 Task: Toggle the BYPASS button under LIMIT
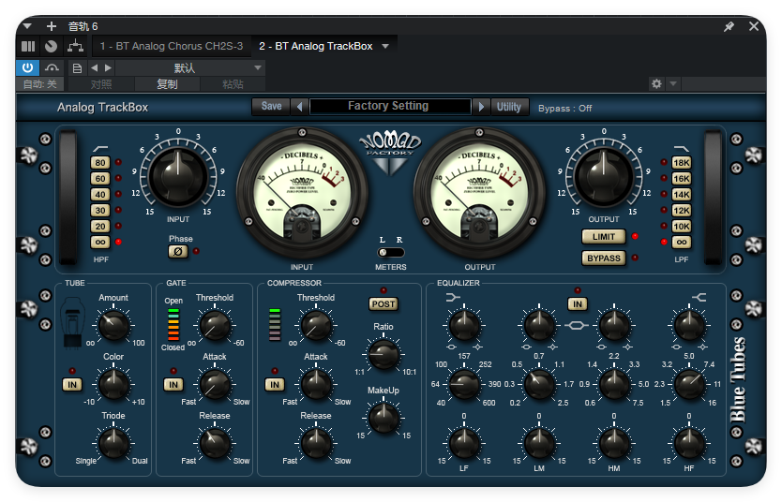click(x=604, y=258)
